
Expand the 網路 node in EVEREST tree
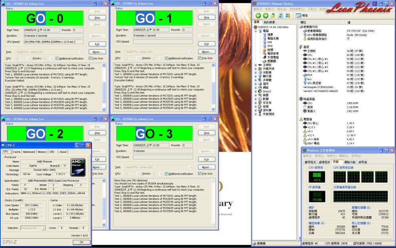pyautogui.click(x=255, y=88)
